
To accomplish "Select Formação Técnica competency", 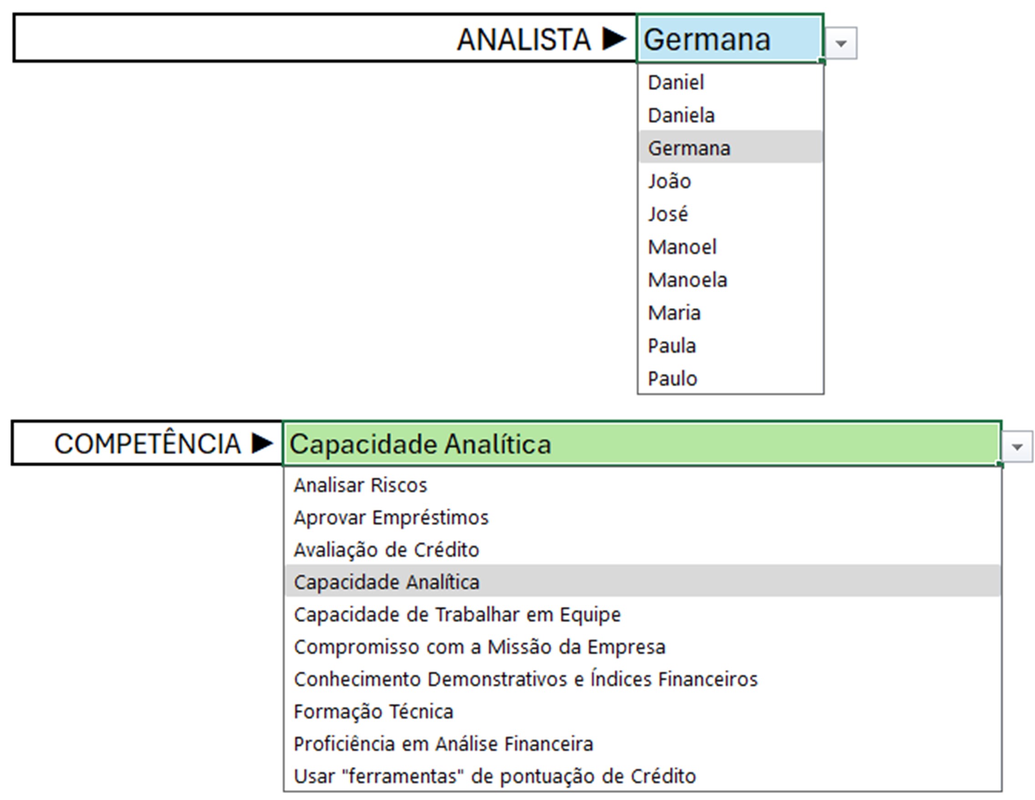I will pos(373,711).
